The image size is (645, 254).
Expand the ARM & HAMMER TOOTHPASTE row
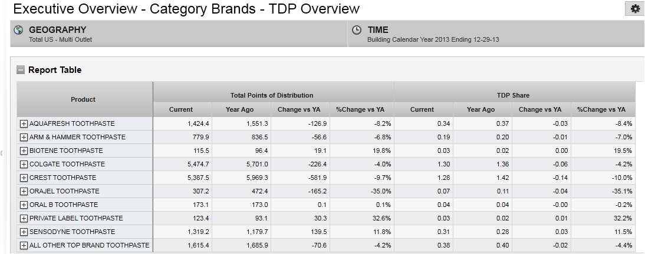24,137
